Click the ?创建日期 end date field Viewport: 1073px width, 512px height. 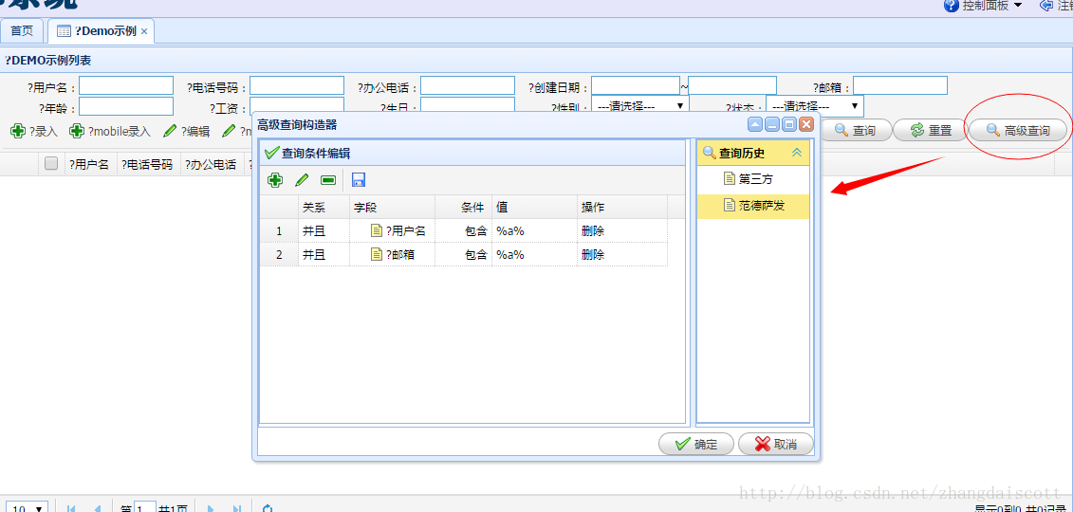point(732,85)
